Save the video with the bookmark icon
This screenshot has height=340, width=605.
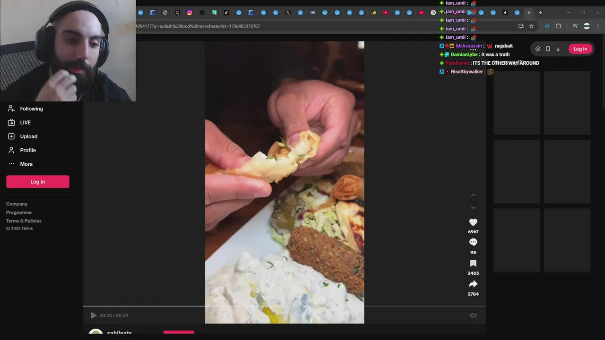(473, 263)
